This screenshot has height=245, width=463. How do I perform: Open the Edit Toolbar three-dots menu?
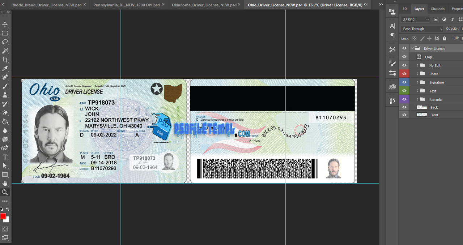[x=5, y=201]
